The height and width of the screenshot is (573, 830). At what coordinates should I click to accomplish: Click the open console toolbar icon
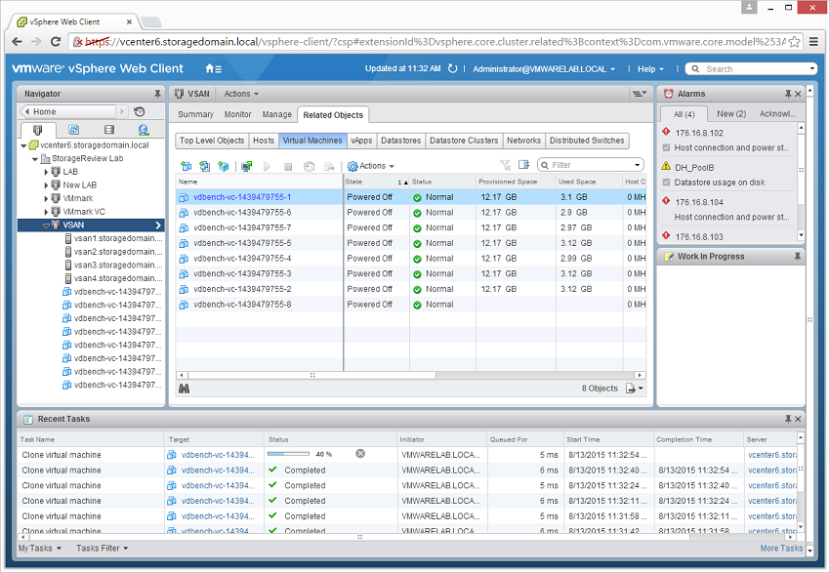[x=247, y=166]
